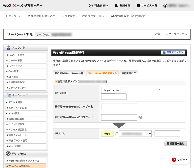Click the 移行元WordPressのパスワード input field
This screenshot has width=194, height=168.
[119, 117]
